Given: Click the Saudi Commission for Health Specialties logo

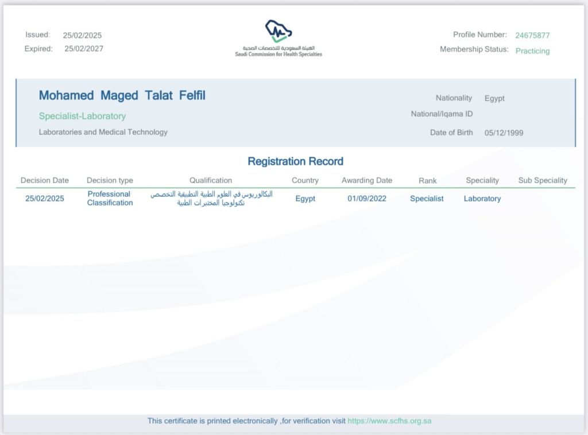Looking at the screenshot, I should 278,38.
